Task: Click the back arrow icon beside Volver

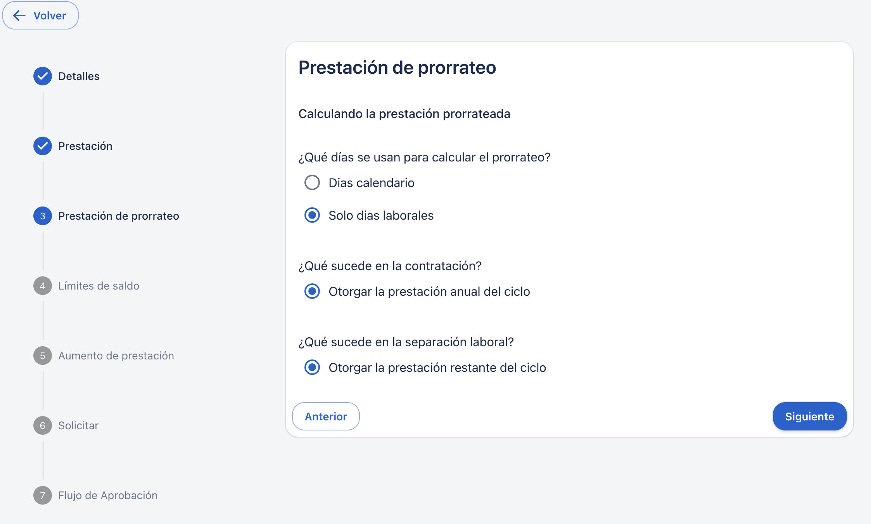Action: pos(19,16)
